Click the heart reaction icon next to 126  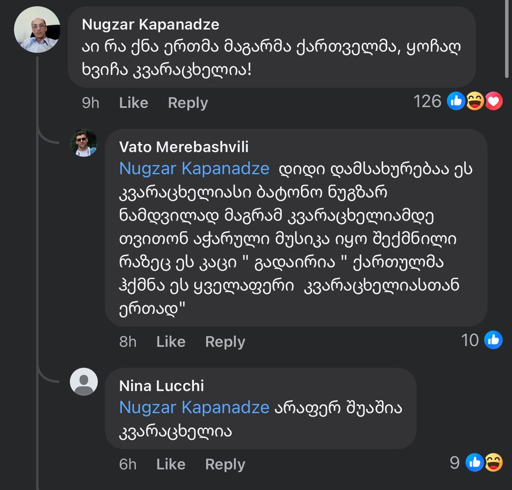[494, 101]
